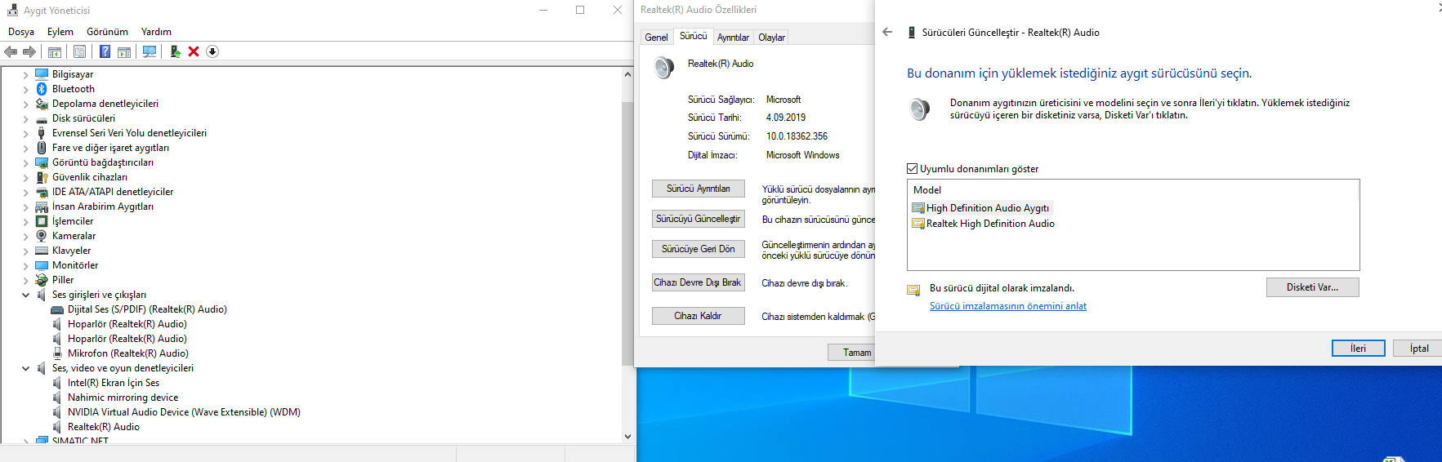Image resolution: width=1442 pixels, height=462 pixels.
Task: Expand Görüntü bağdaştırıcıları node
Action: pyautogui.click(x=25, y=162)
